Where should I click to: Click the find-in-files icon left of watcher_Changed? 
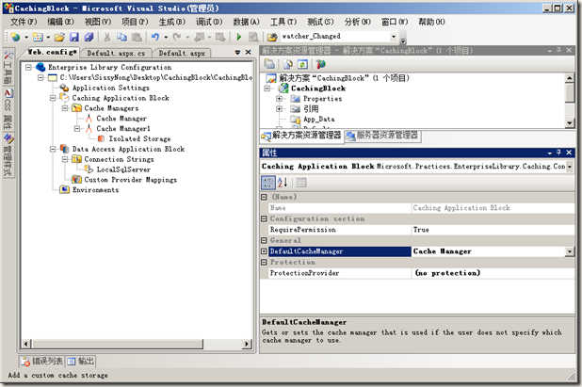(272, 37)
